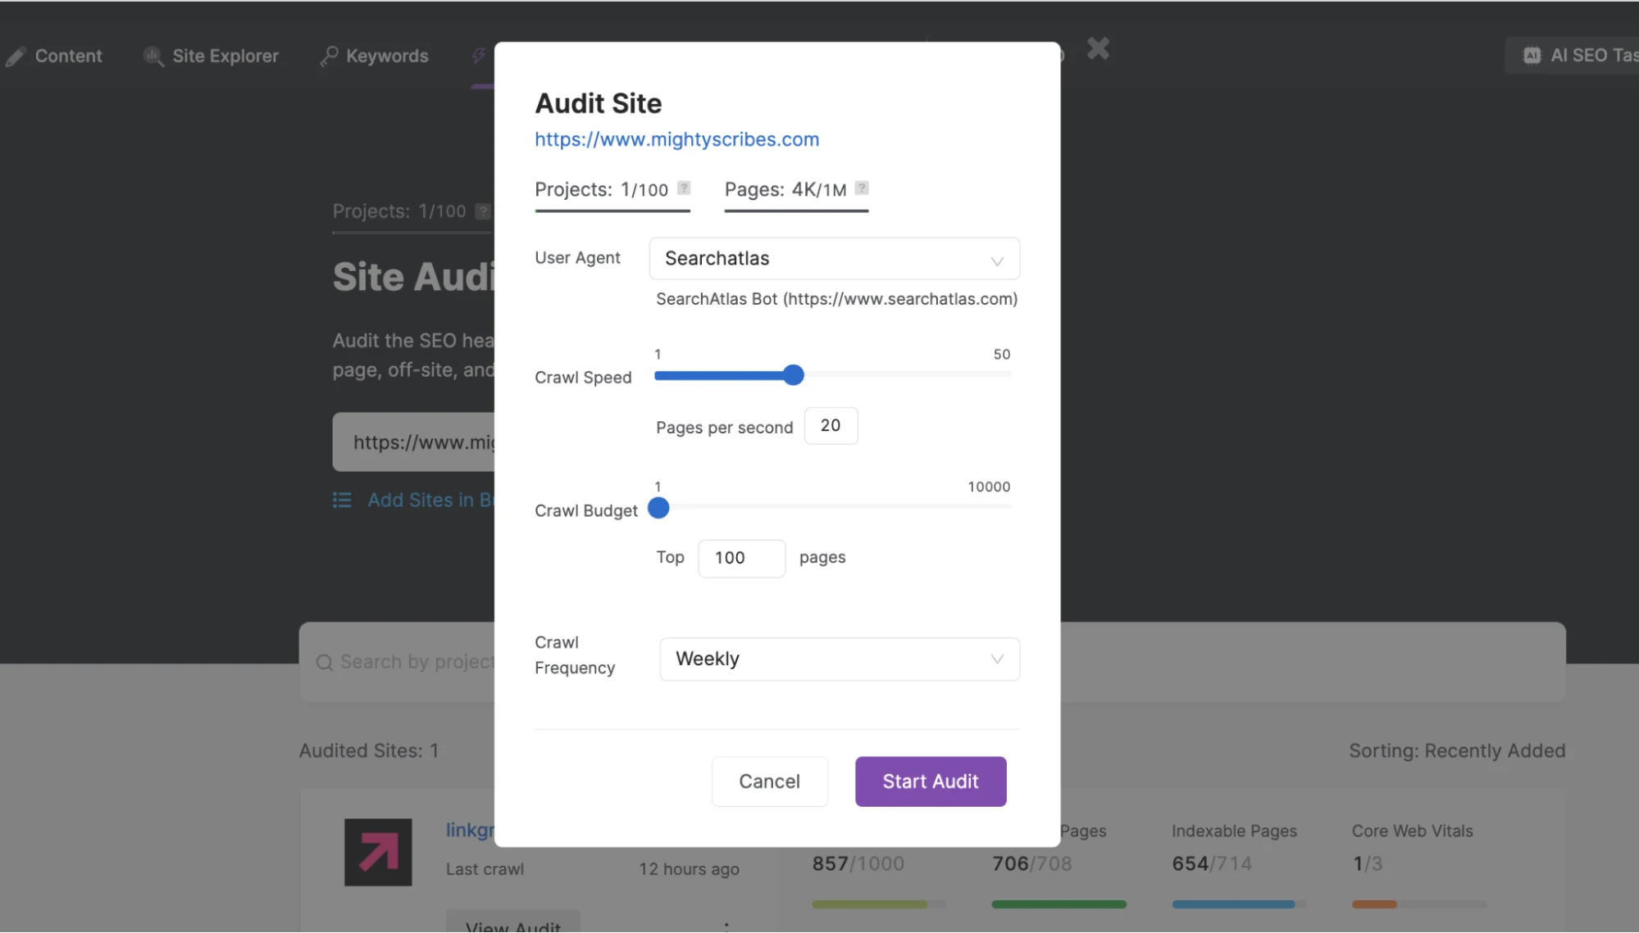The image size is (1639, 933).
Task: Open the Crawl Frequency Weekly dropdown
Action: coord(840,659)
